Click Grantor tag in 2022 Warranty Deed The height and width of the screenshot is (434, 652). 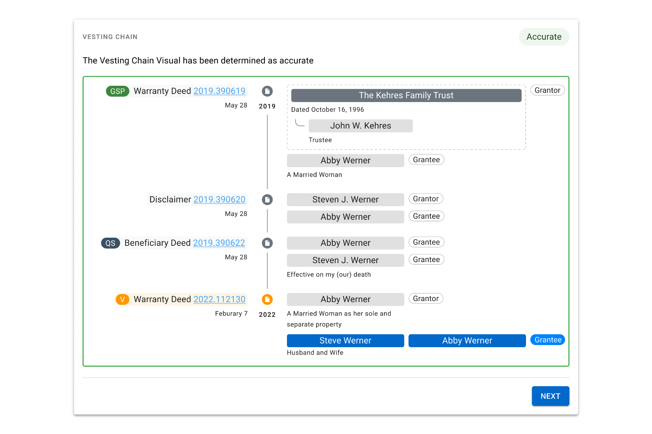[x=426, y=298]
